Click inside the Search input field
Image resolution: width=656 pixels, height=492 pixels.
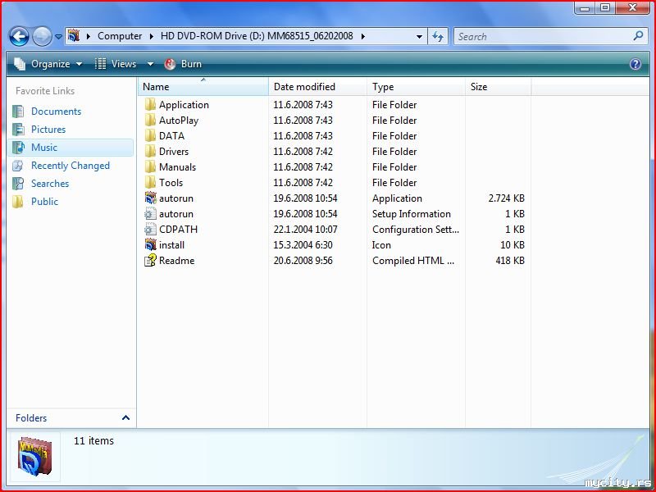point(541,36)
